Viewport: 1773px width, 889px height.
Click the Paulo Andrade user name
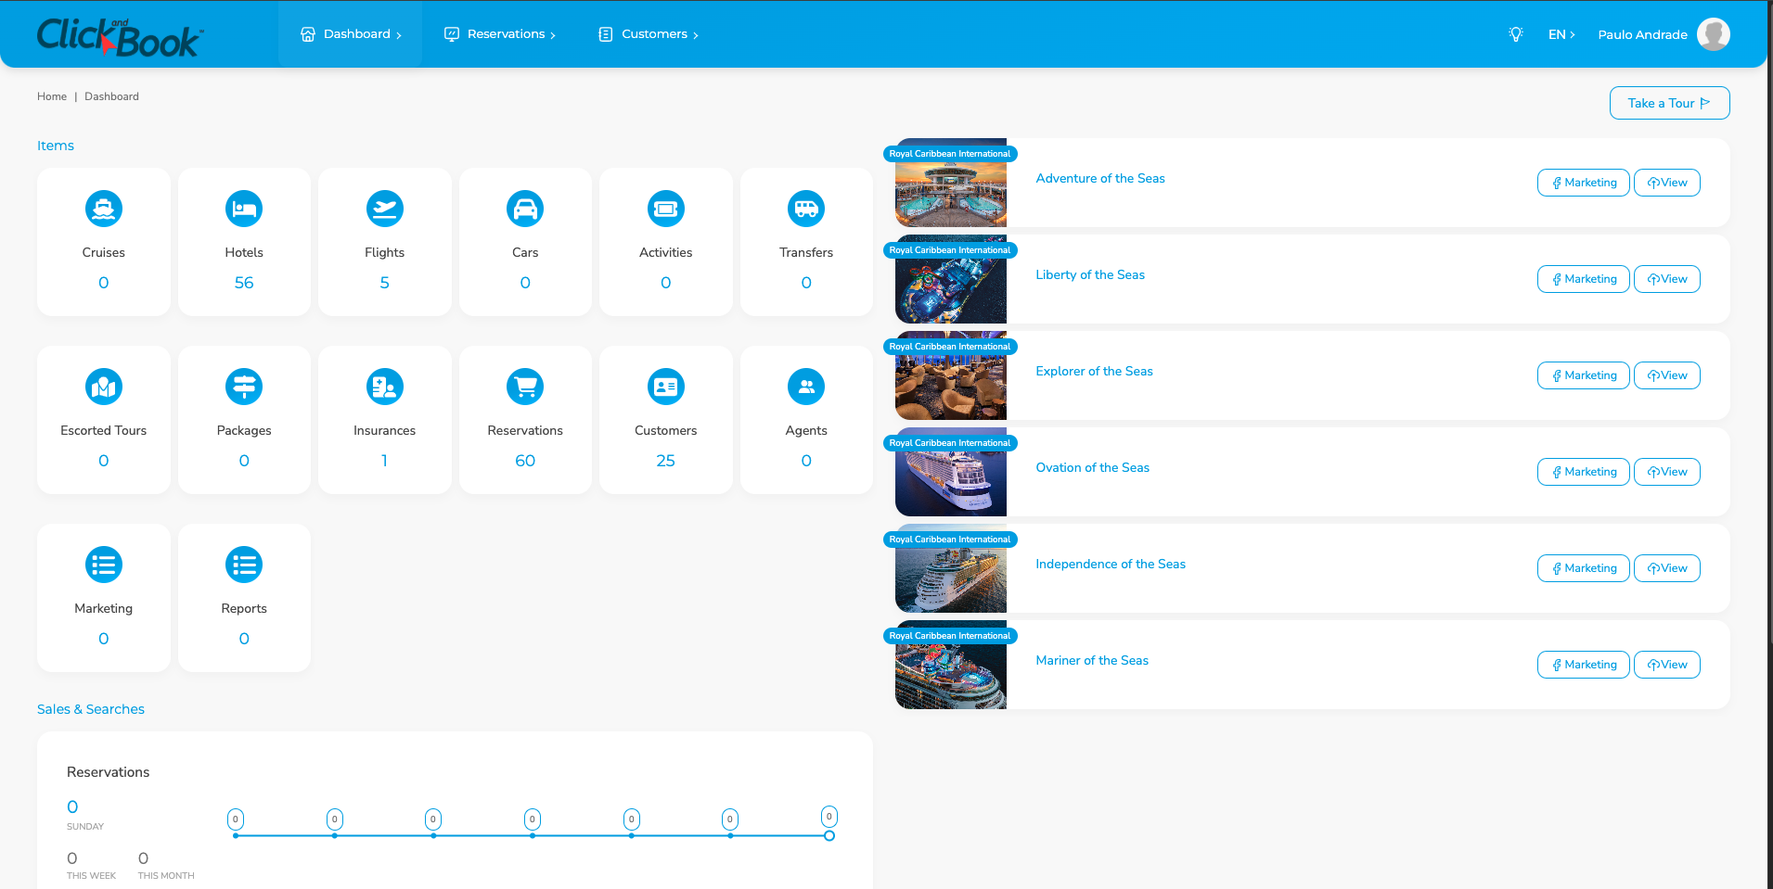pos(1642,34)
